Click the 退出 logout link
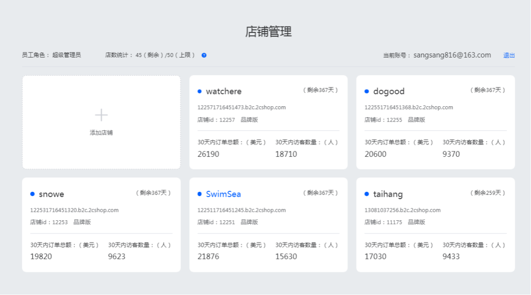Viewport: 531px width, 295px height. [509, 55]
